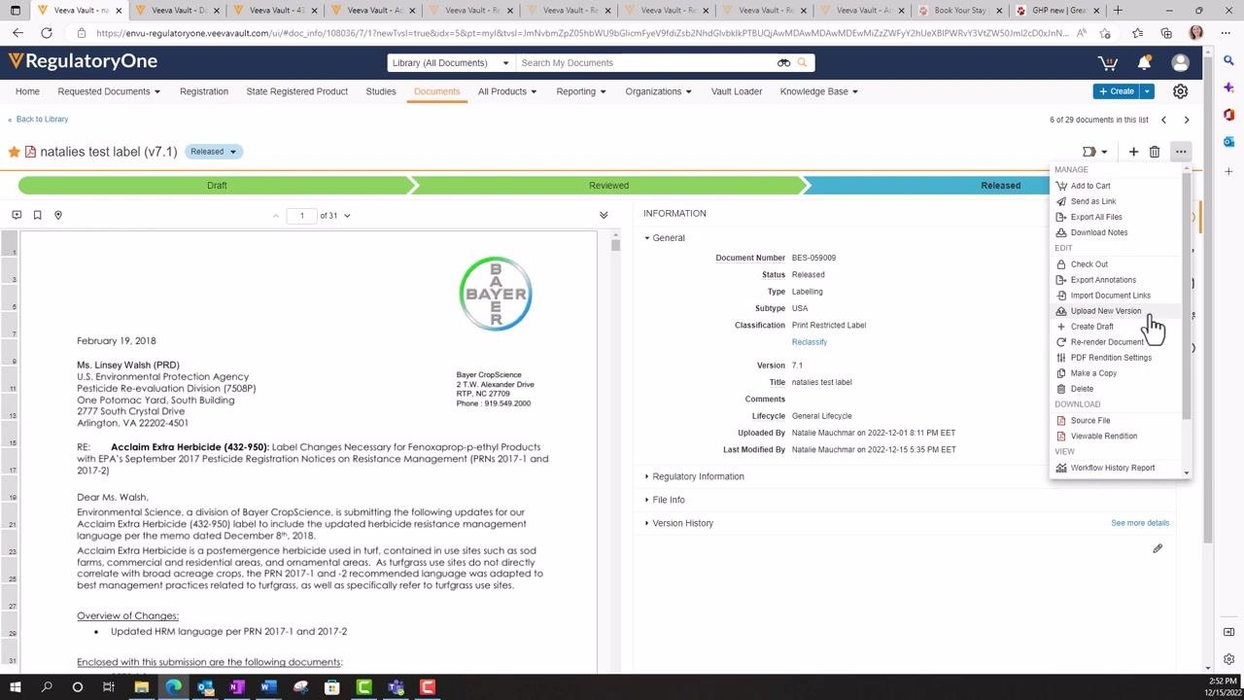Screen dimensions: 1244x700
Task: Open the Create button dropdown arrow
Action: point(1147,91)
